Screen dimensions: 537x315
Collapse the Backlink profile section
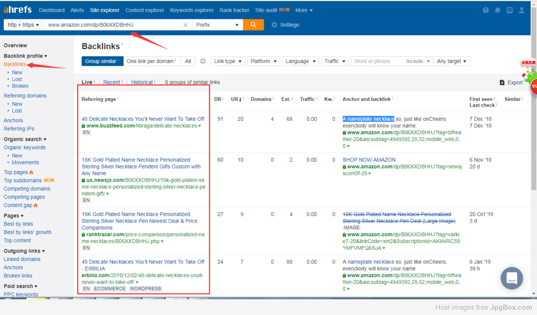click(x=25, y=56)
